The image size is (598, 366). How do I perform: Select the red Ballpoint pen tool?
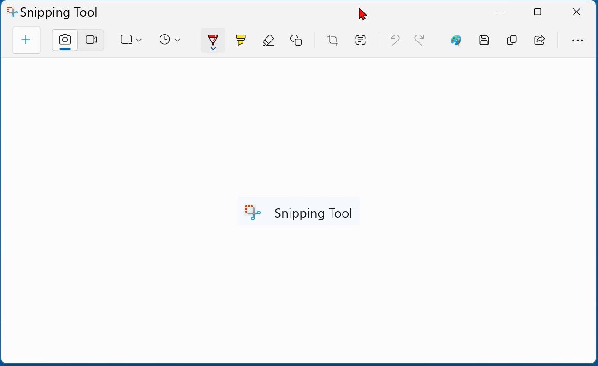(x=213, y=39)
